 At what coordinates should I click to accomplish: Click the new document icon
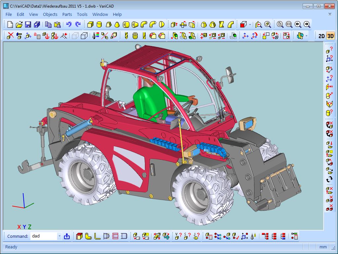(10, 24)
